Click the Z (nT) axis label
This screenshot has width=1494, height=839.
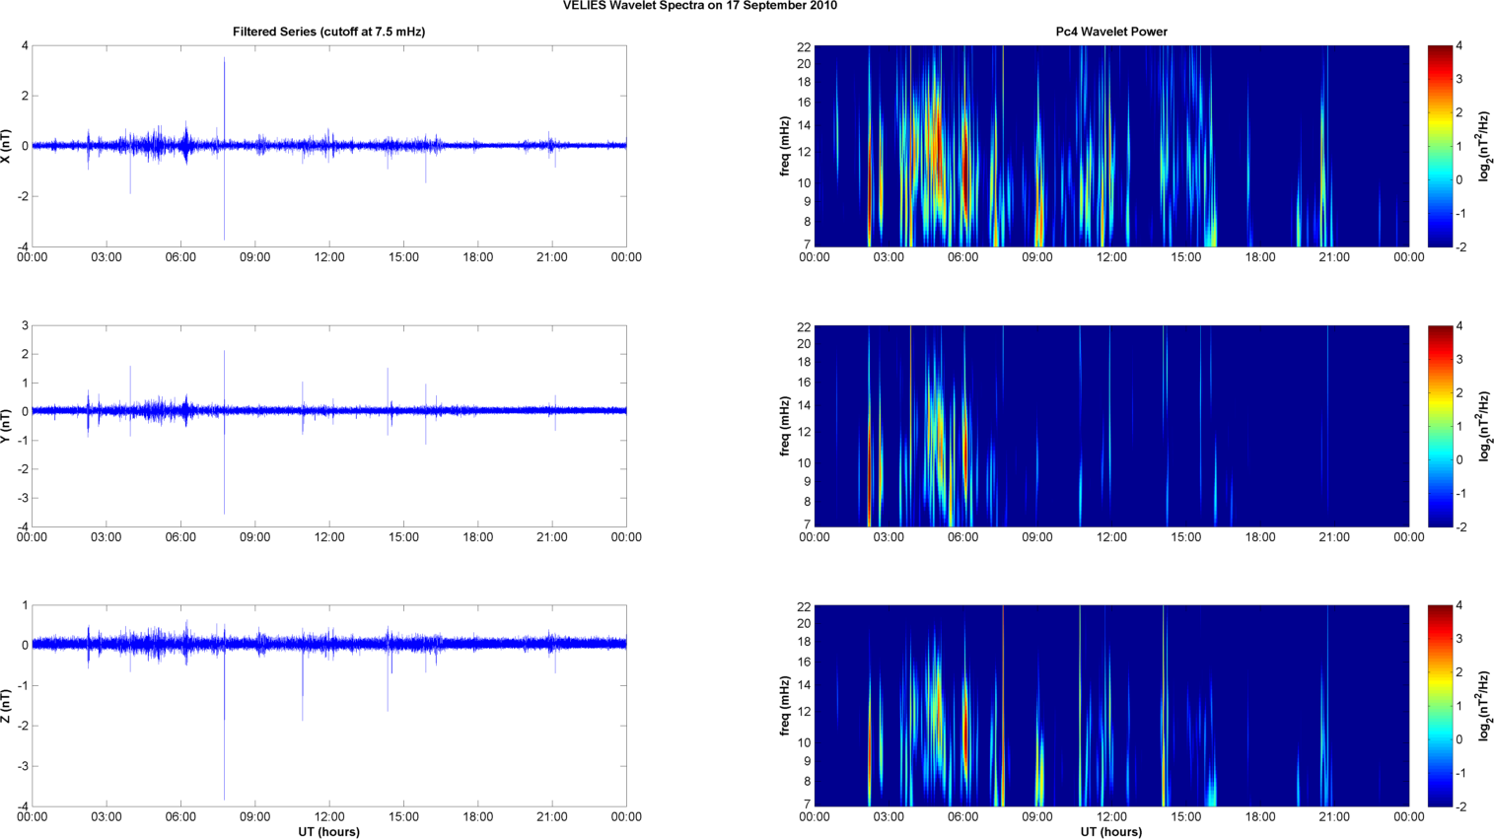[x=7, y=706]
